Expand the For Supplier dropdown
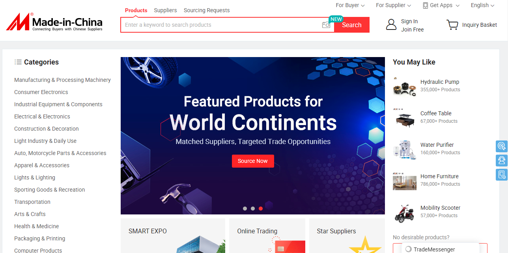Image resolution: width=508 pixels, height=253 pixels. pyautogui.click(x=393, y=5)
